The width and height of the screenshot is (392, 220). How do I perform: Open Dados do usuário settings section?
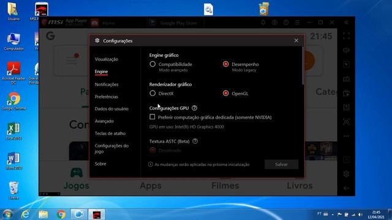pyautogui.click(x=111, y=109)
